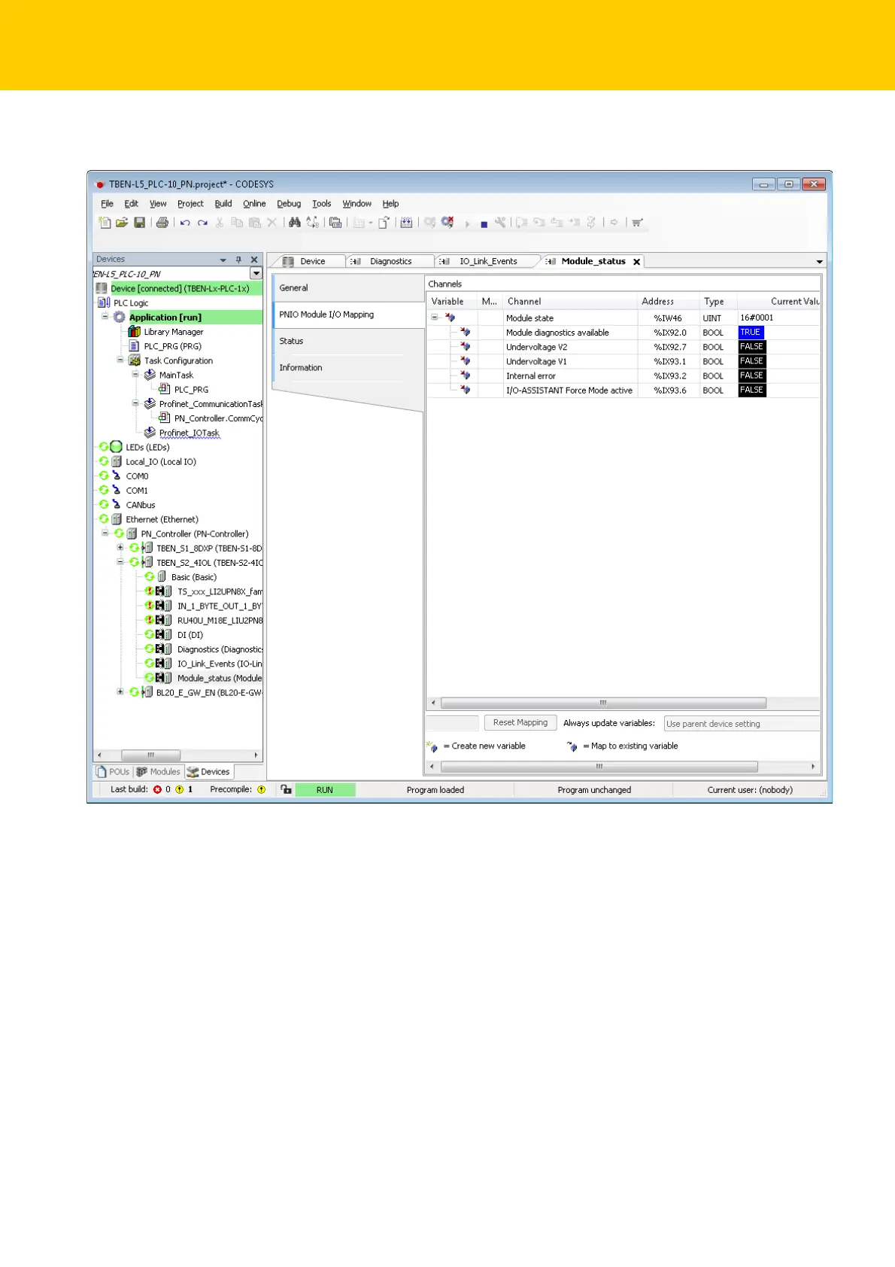Click the New Project toolbar icon

[x=105, y=223]
